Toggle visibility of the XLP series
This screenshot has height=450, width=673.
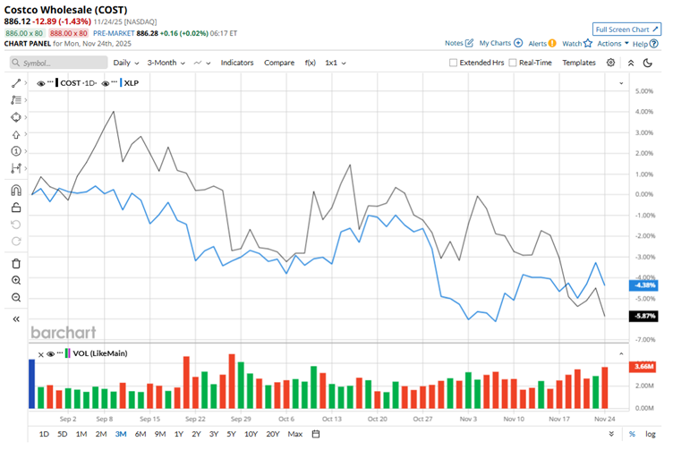(x=106, y=83)
